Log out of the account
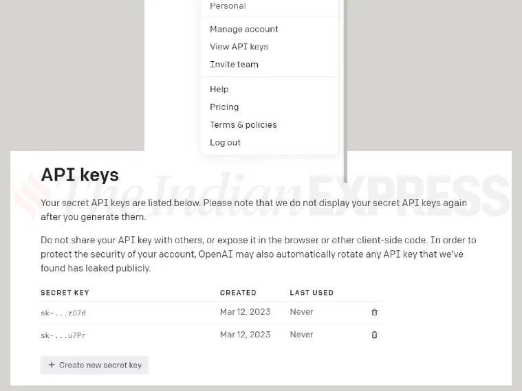The height and width of the screenshot is (391, 522). (225, 143)
